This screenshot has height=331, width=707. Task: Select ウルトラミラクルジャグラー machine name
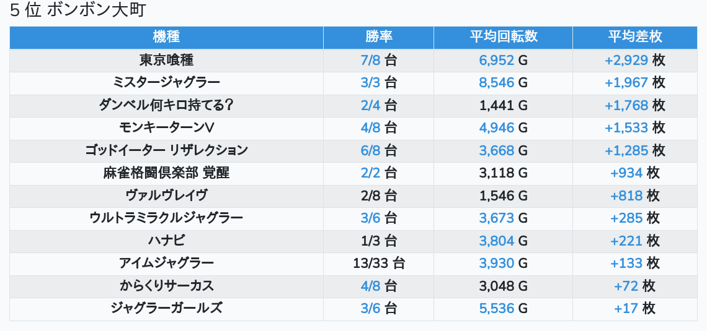166,218
